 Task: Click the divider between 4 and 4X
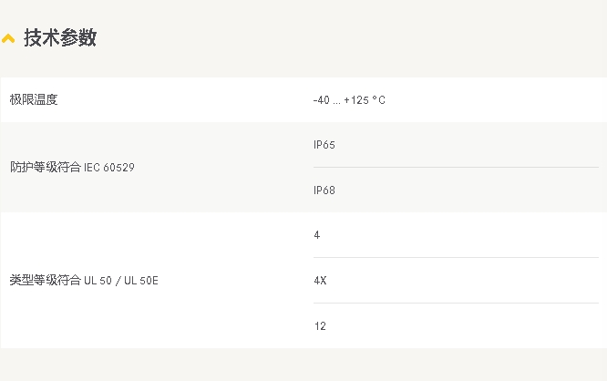point(456,257)
